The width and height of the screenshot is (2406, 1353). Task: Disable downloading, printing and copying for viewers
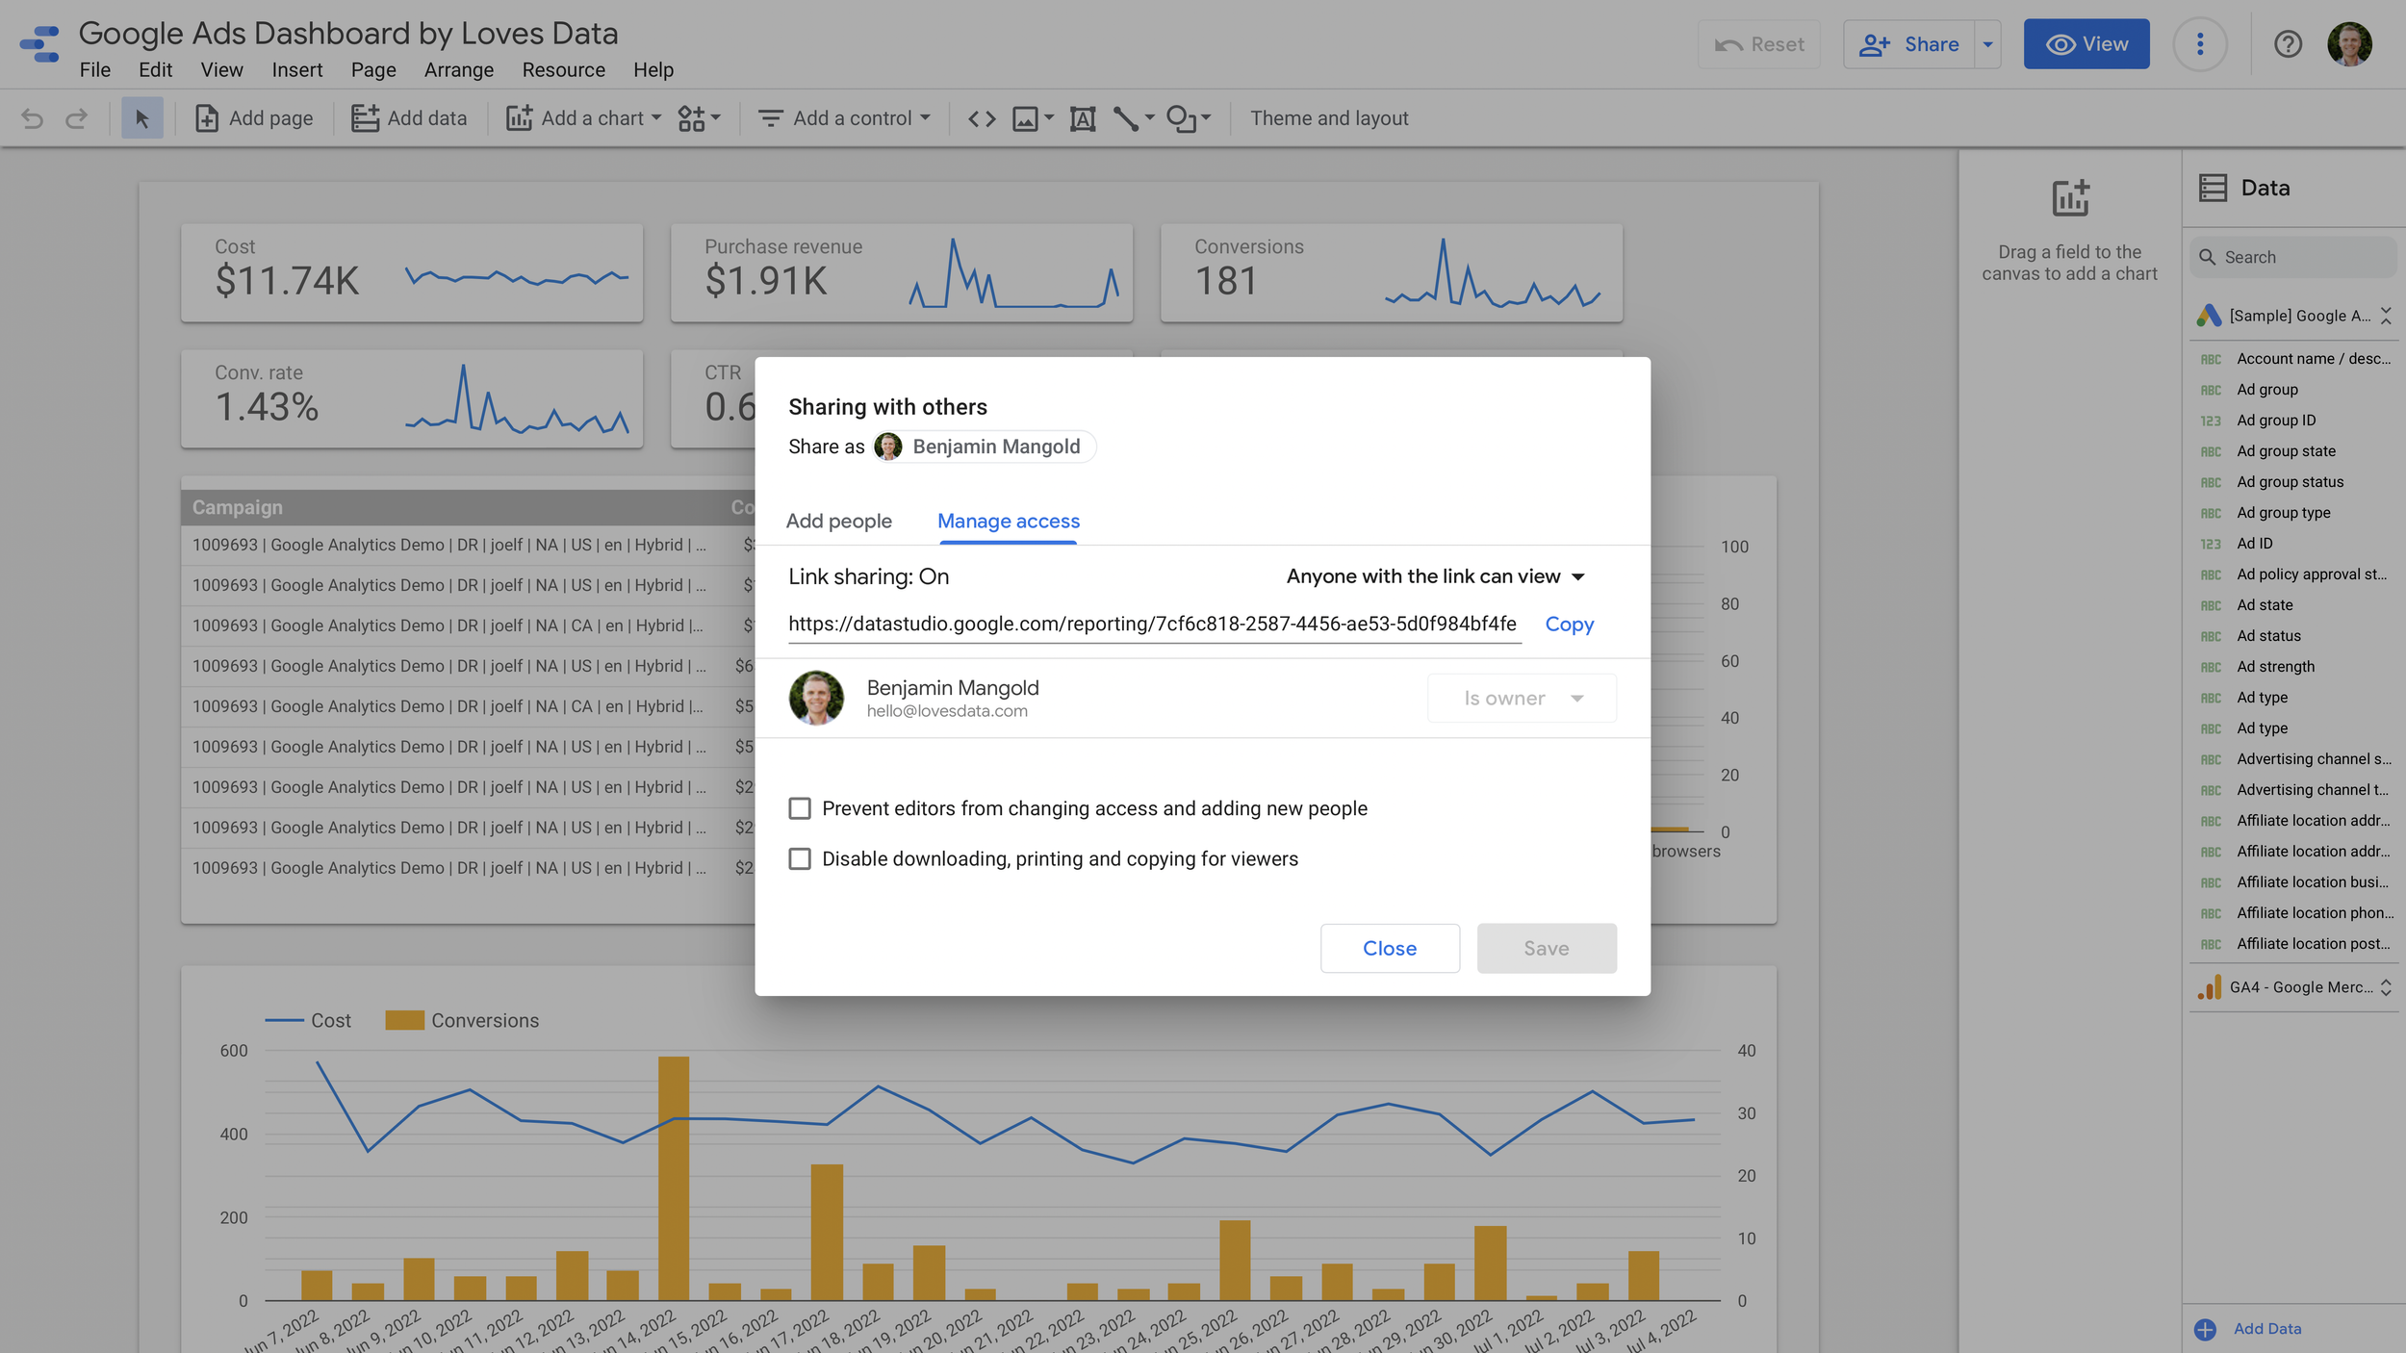pyautogui.click(x=801, y=858)
